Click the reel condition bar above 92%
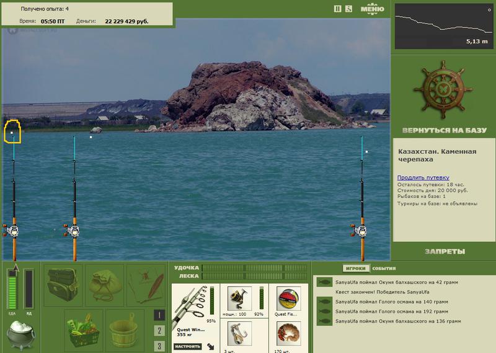Screen dimensions: 496x353 262,298
